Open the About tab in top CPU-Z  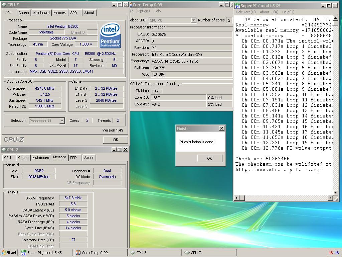tap(89, 13)
